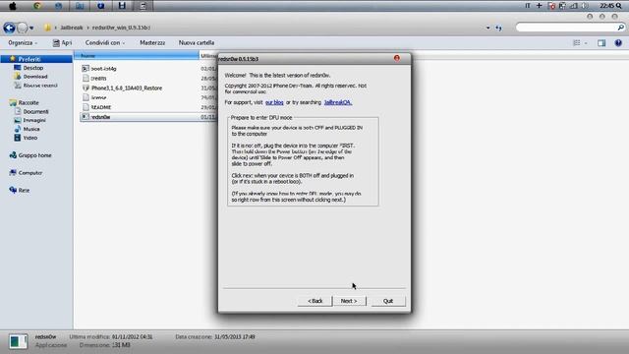The image size is (629, 354).
Task: Open Desktop in the sidebar
Action: (32, 68)
